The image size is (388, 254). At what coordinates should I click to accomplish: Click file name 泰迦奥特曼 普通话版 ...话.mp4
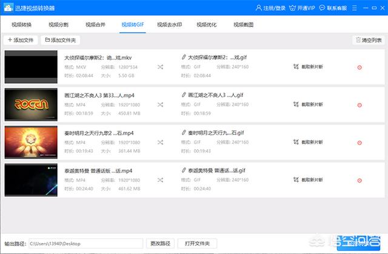(98, 171)
